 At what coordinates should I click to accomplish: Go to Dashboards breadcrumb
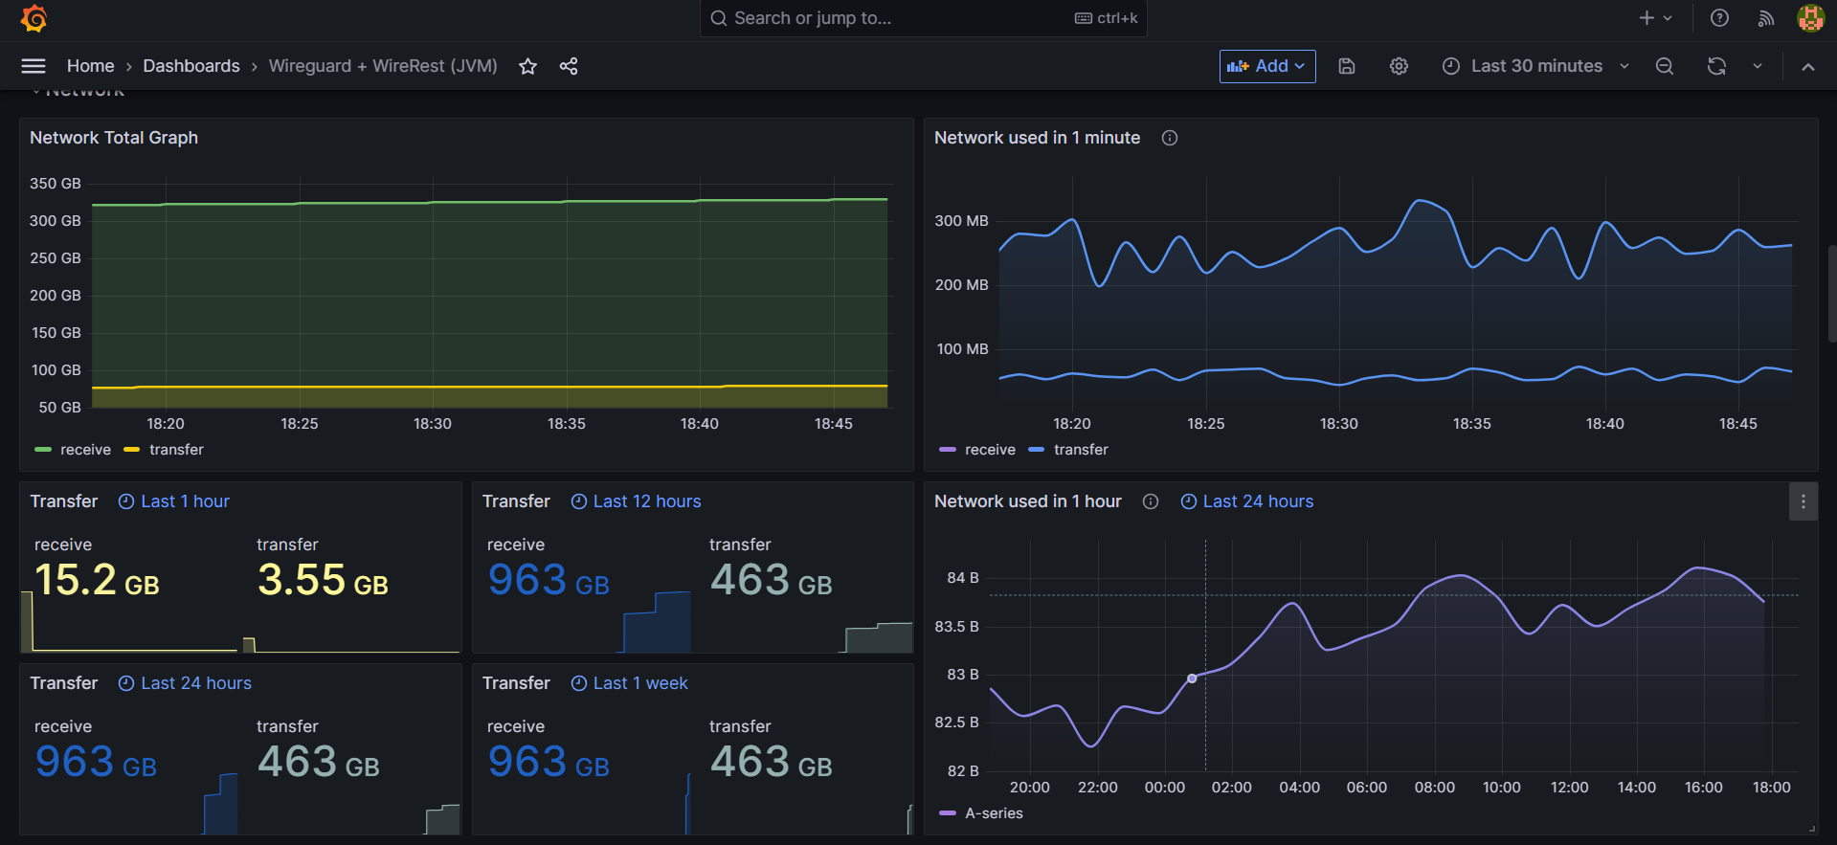point(191,66)
